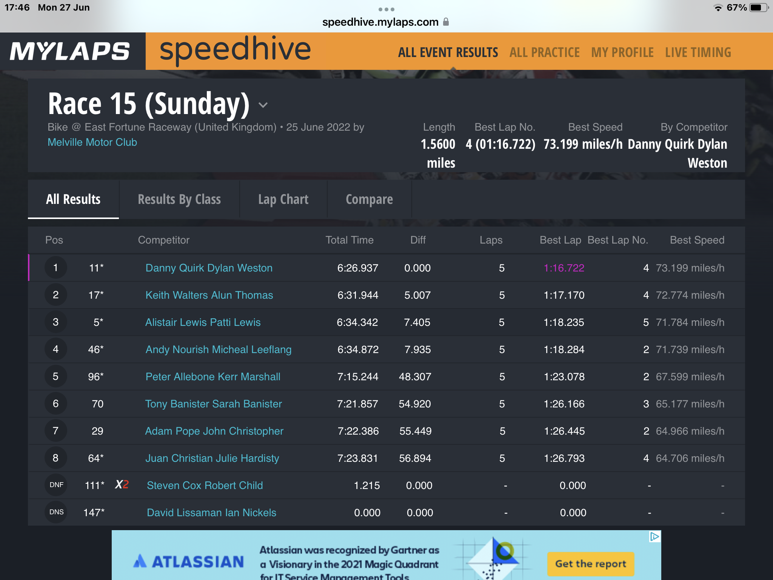Image resolution: width=773 pixels, height=580 pixels.
Task: Open ALL PRACTICE menu
Action: 545,52
